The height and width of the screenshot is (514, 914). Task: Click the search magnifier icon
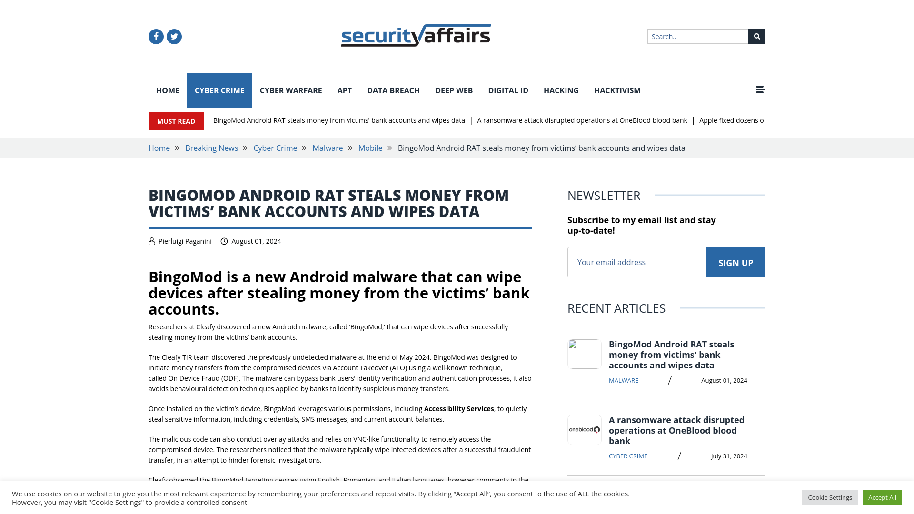click(756, 36)
